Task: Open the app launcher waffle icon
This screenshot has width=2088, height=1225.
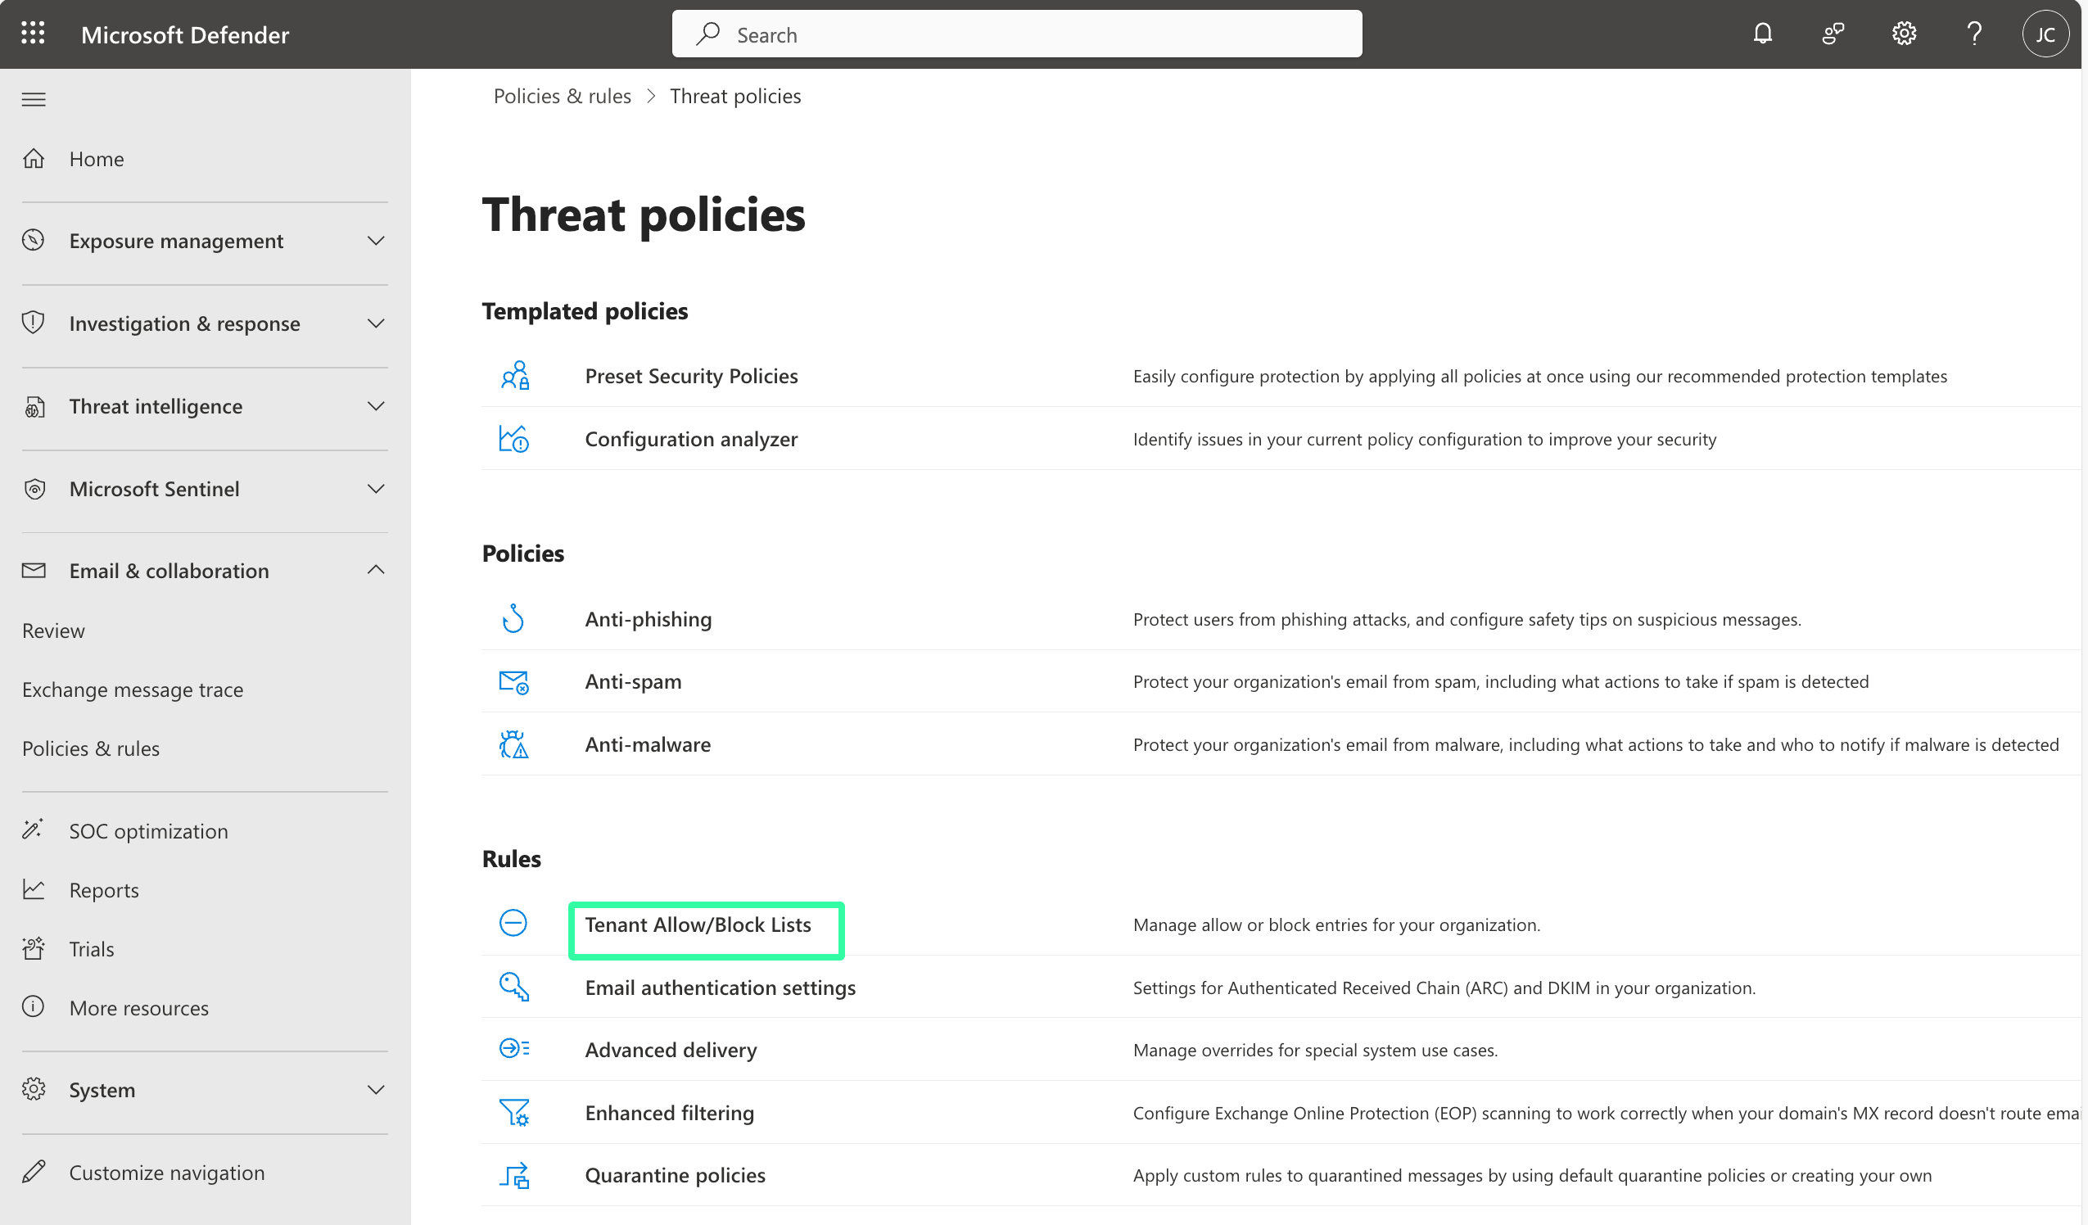Action: 33,34
